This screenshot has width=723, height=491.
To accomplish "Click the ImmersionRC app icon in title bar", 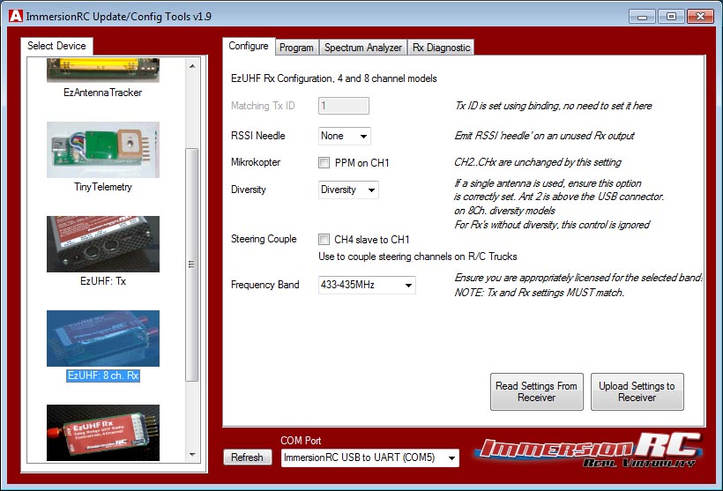I will 15,17.
